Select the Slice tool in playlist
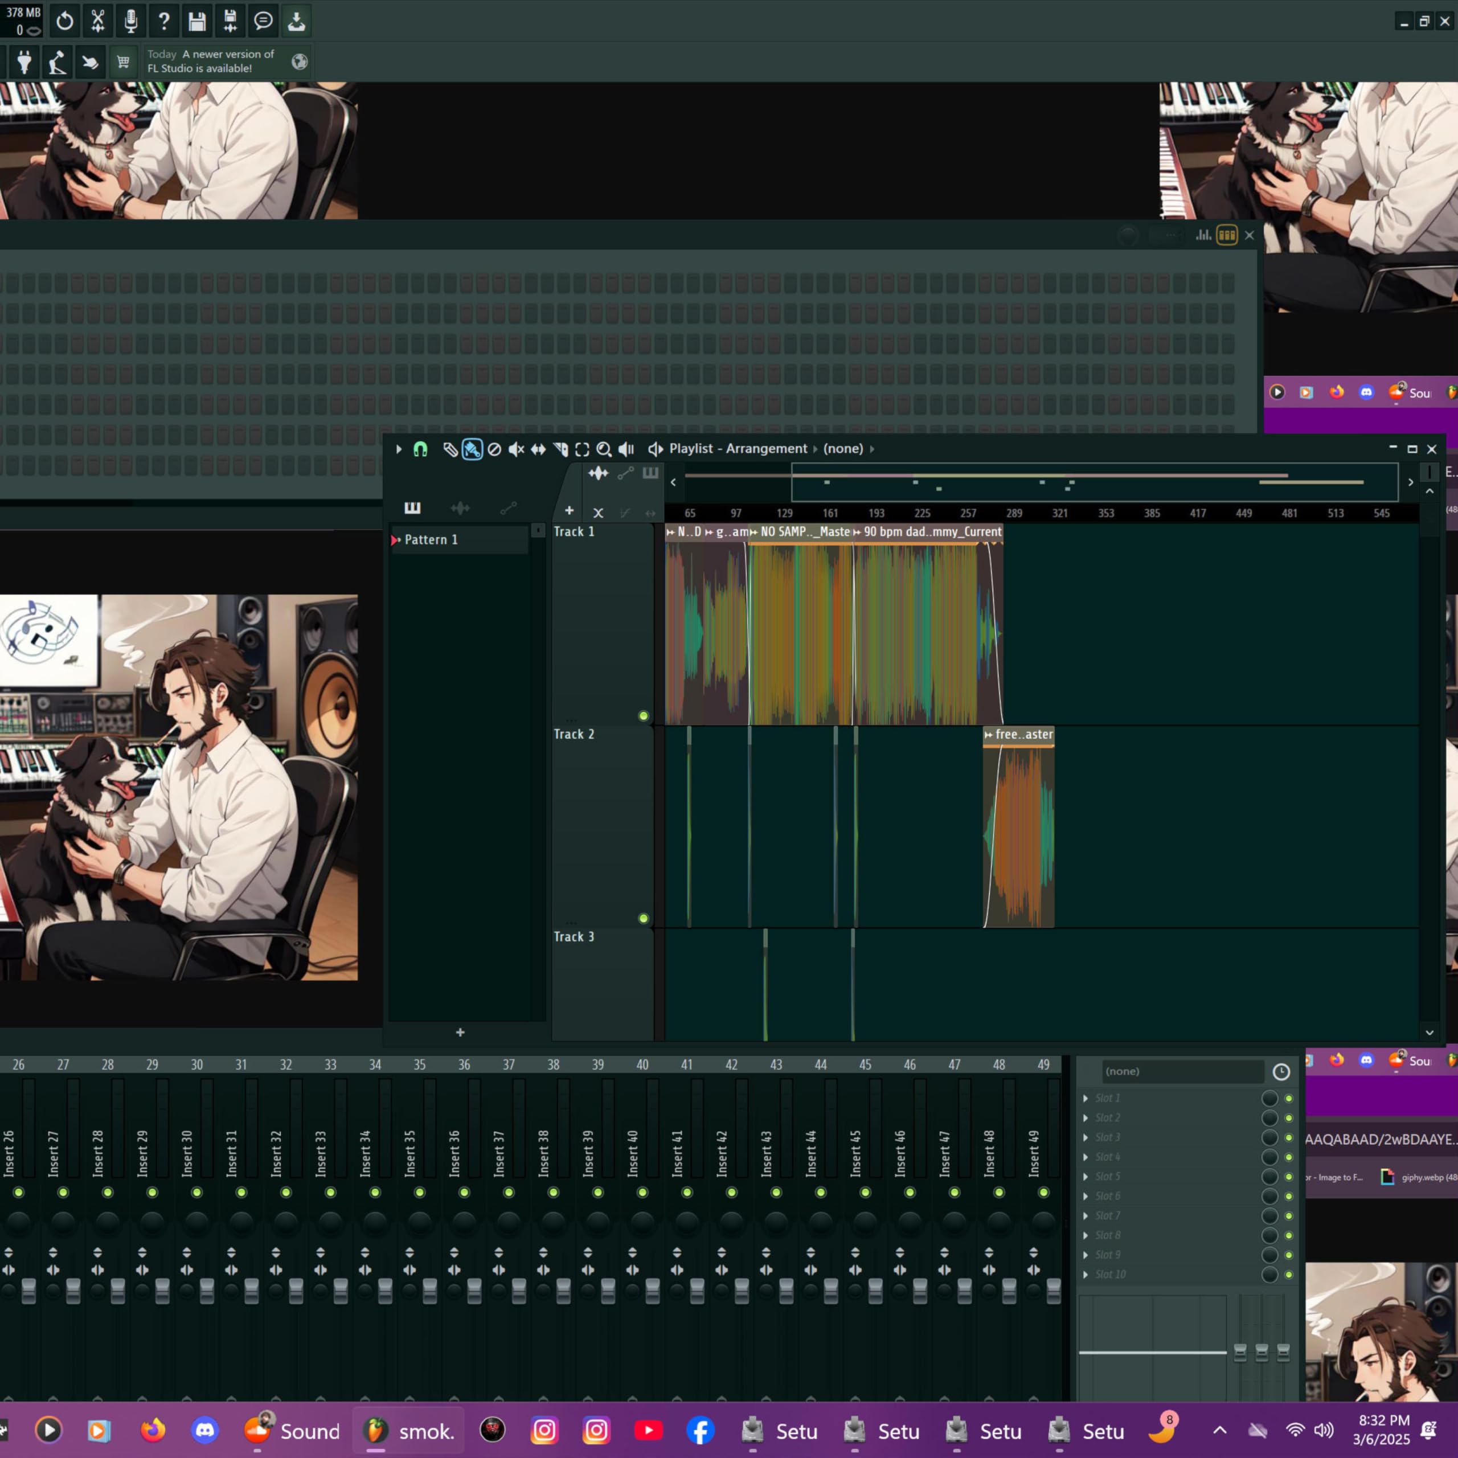 (x=560, y=449)
